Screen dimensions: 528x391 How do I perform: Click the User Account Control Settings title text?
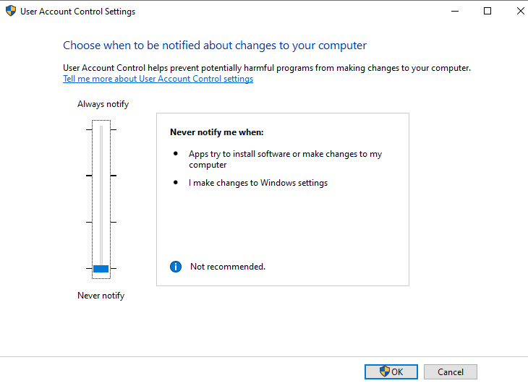(77, 12)
